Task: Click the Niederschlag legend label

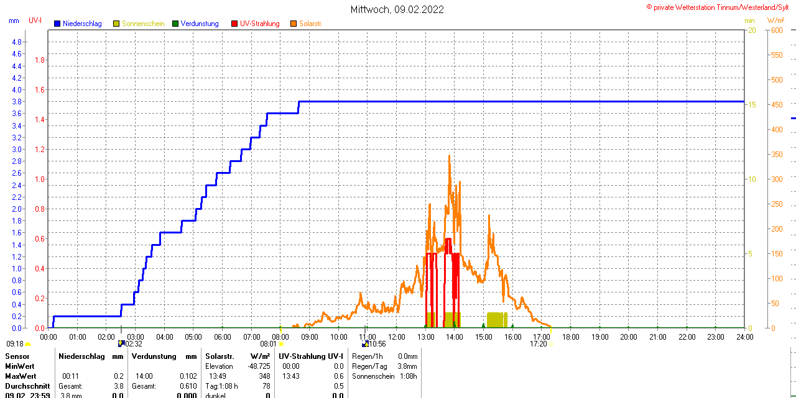Action: 81,24
